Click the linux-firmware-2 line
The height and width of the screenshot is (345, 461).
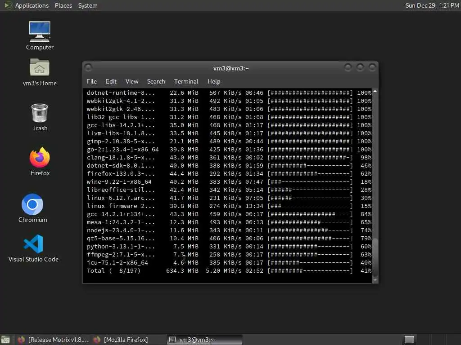pos(229,206)
